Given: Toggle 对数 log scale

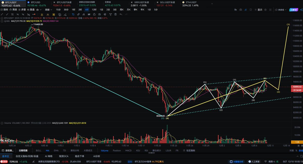Looking at the screenshot, I should pos(291,150).
